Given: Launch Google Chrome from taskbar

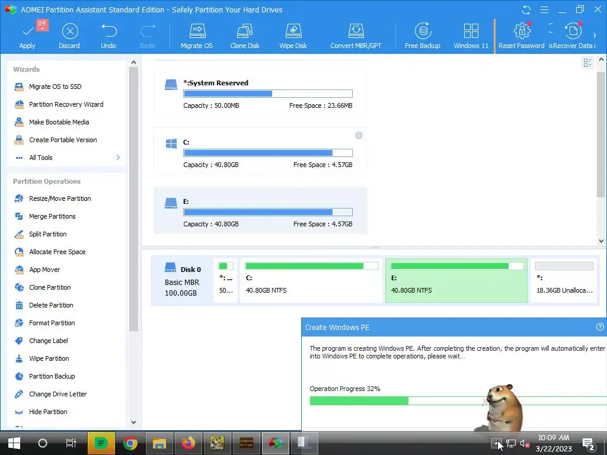Looking at the screenshot, I should [130, 443].
